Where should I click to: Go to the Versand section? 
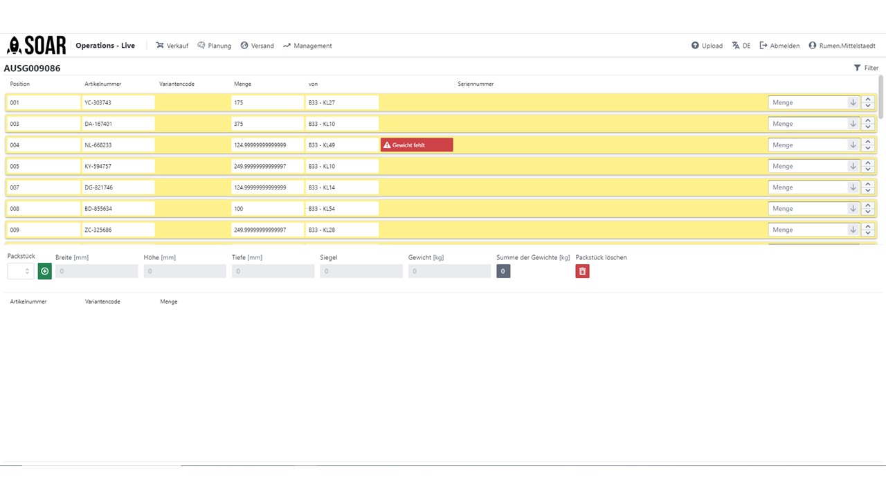tap(257, 46)
